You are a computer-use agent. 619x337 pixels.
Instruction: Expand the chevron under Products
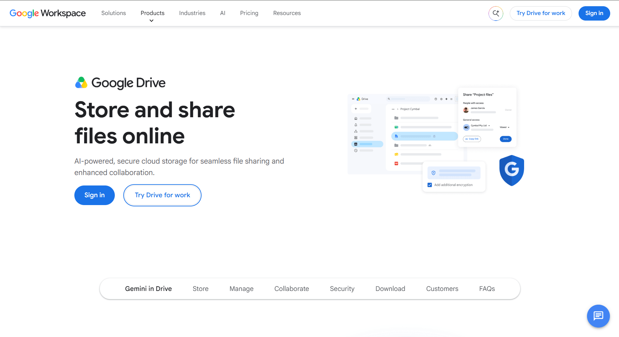[x=151, y=21]
